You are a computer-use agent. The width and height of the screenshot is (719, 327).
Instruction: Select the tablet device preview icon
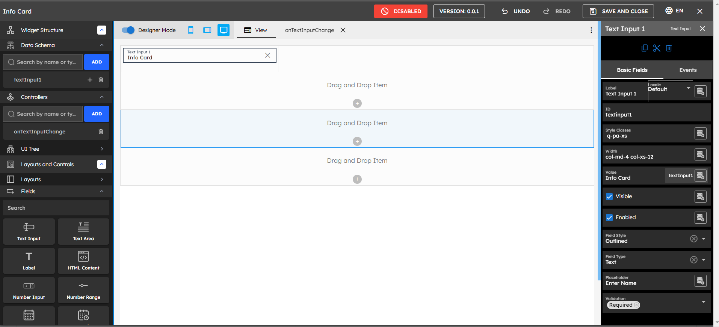point(207,30)
